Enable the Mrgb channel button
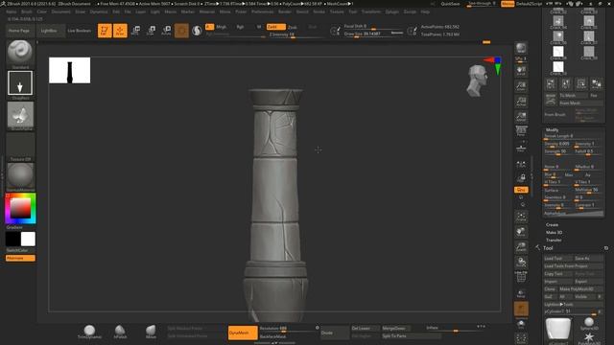Viewport: 614px width, 345px height. 222,27
